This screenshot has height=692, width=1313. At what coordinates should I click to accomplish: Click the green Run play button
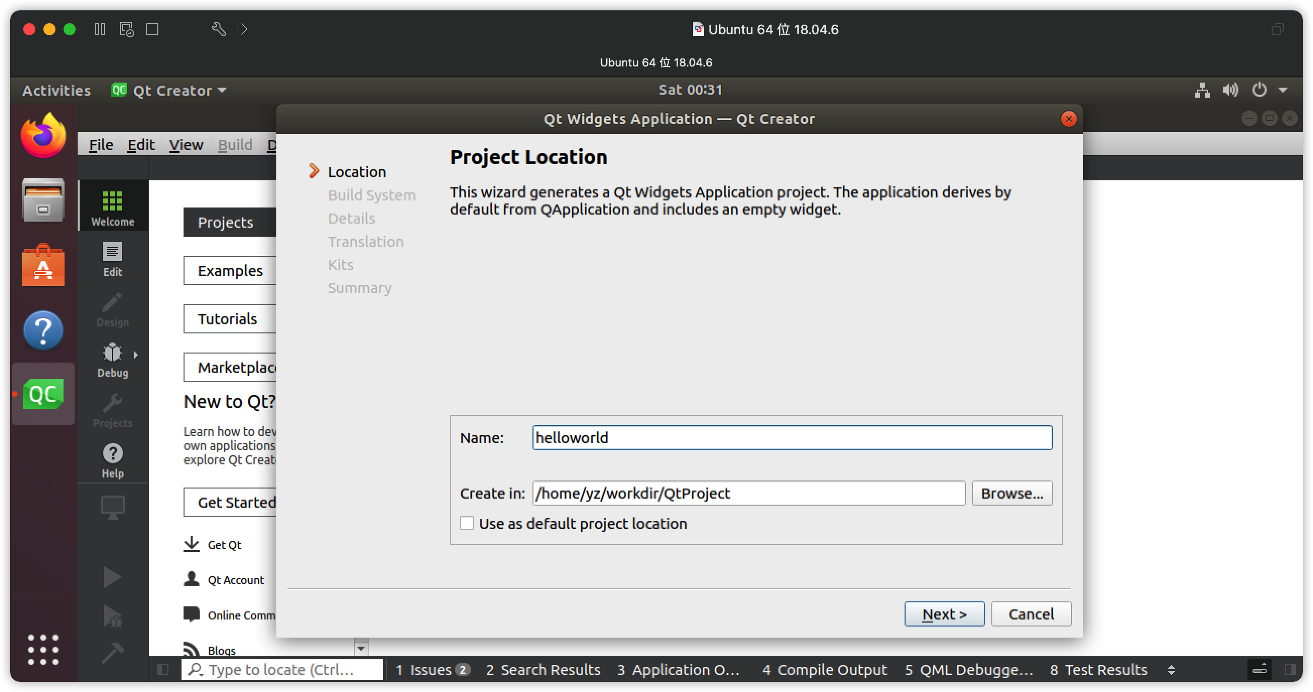[112, 577]
